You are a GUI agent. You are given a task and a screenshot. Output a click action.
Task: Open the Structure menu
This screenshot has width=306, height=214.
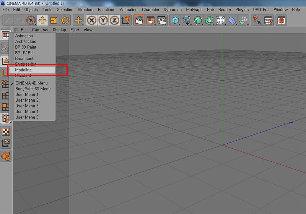(x=85, y=10)
